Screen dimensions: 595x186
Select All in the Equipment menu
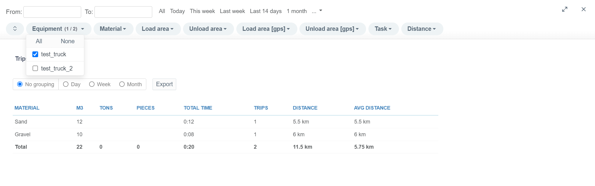pyautogui.click(x=39, y=41)
